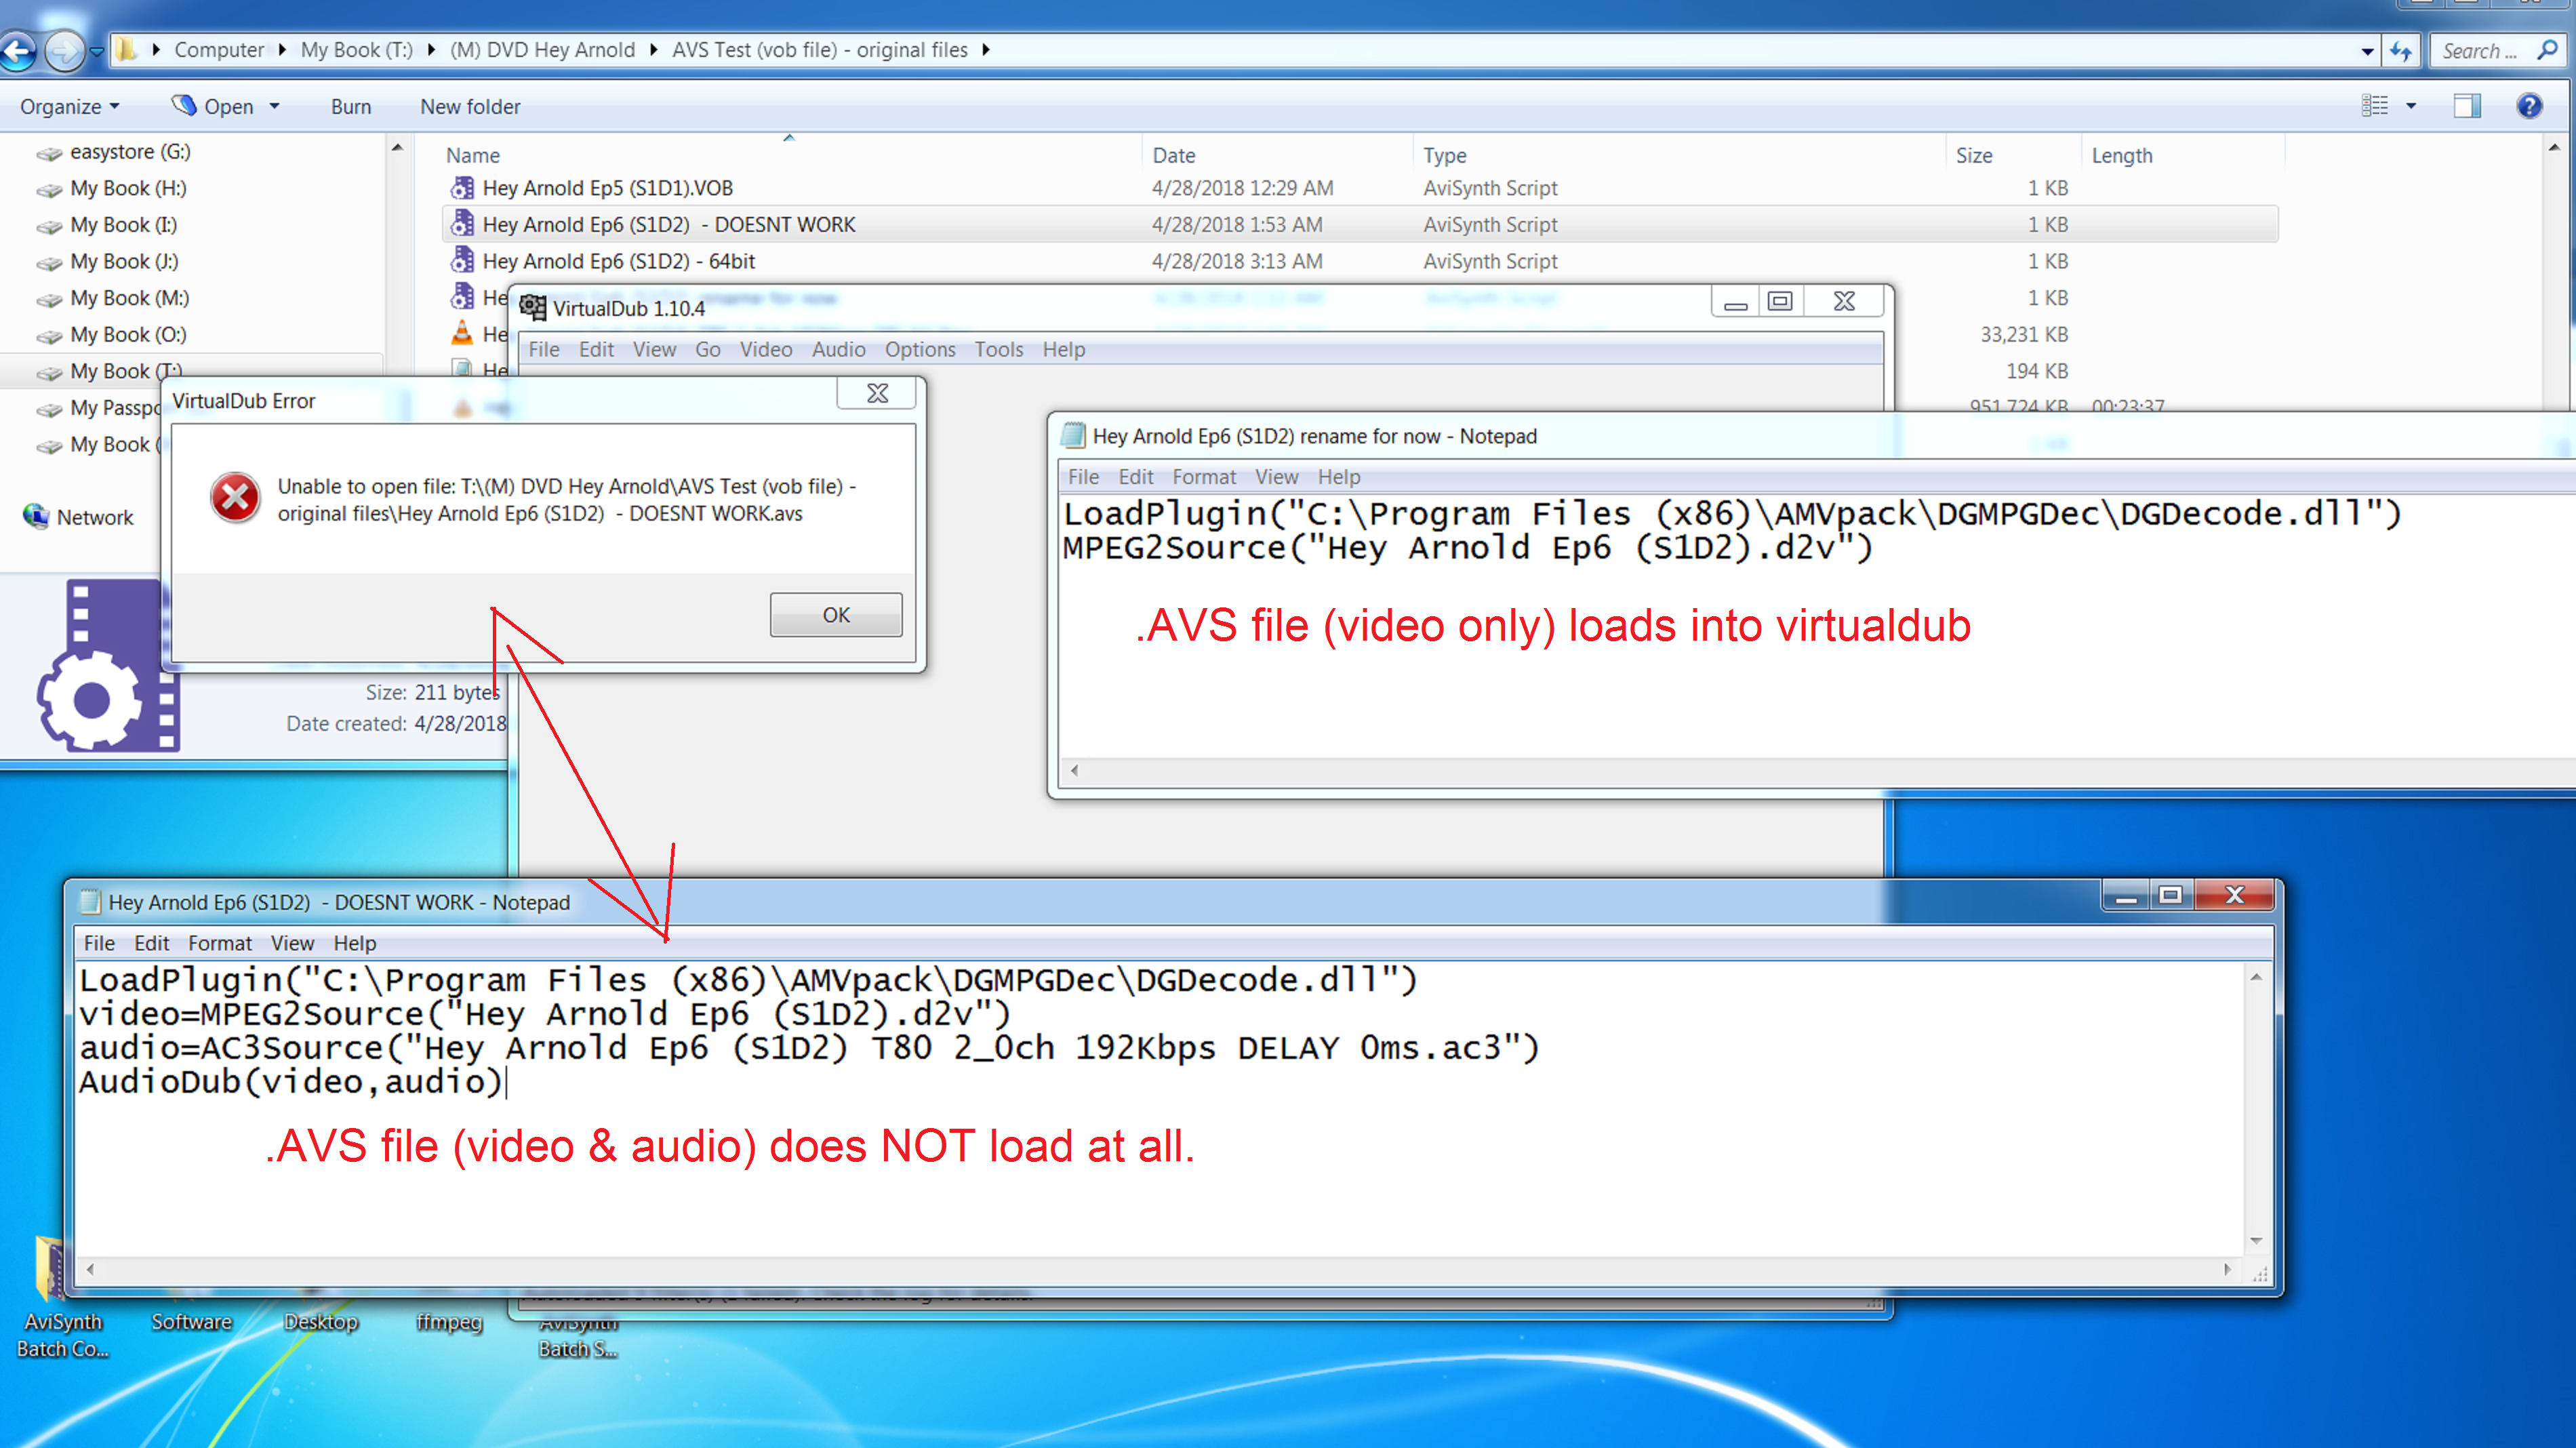
Task: Open VirtualDub View menu
Action: pos(654,350)
